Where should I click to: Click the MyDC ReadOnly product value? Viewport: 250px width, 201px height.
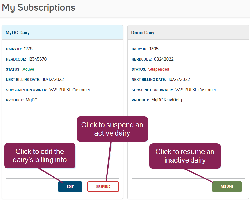pyautogui.click(x=167, y=100)
